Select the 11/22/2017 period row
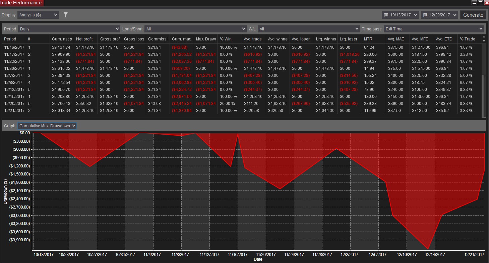Screen dimensions: 489x263 [x=242, y=61]
